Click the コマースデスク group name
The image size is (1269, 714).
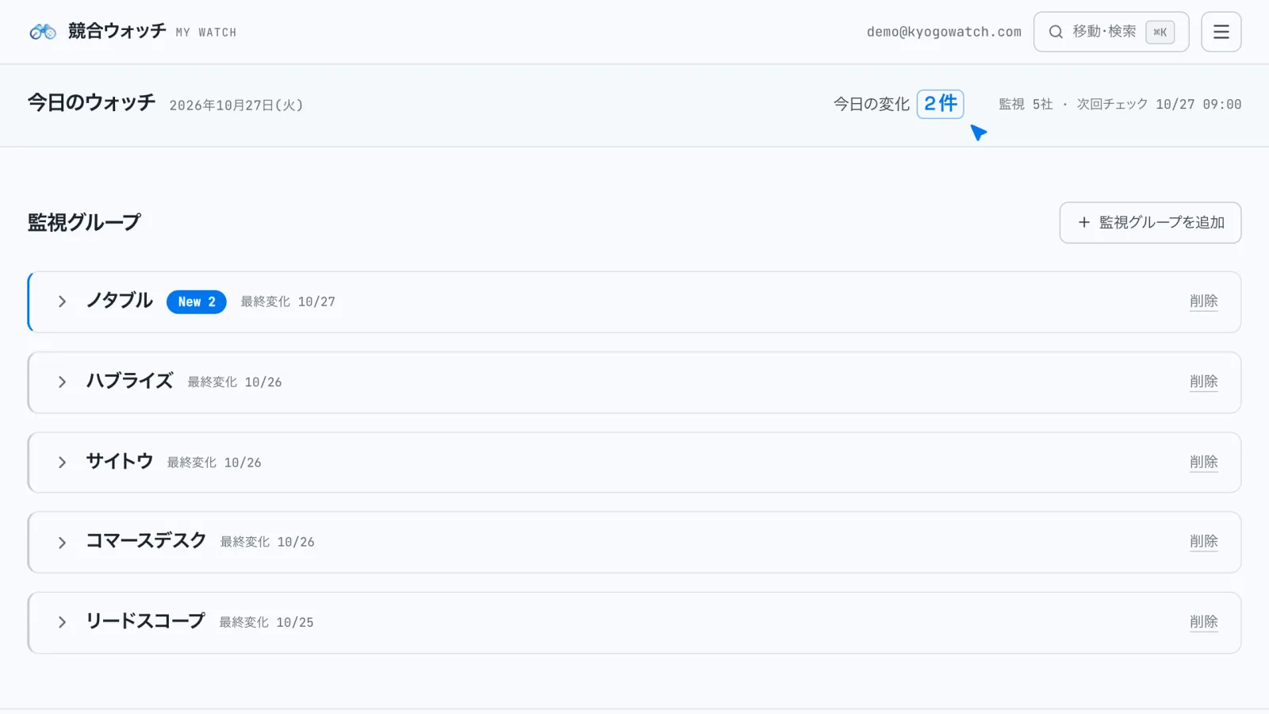click(146, 541)
